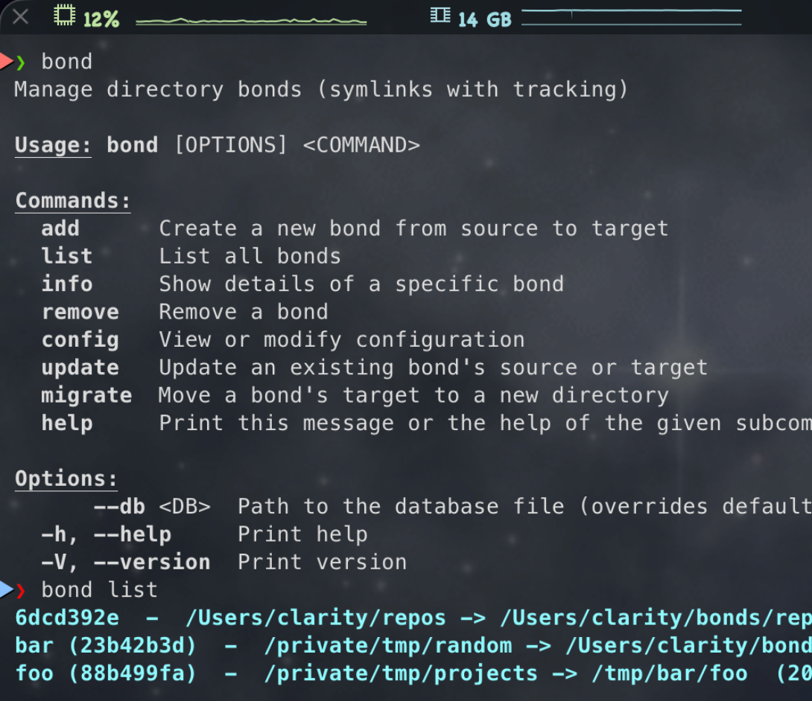Viewport: 812px width, 701px height.
Task: Click the 12% CPU usage value
Action: (101, 19)
